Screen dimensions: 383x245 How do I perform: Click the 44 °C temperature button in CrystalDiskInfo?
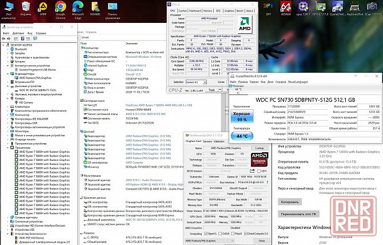pyautogui.click(x=242, y=136)
